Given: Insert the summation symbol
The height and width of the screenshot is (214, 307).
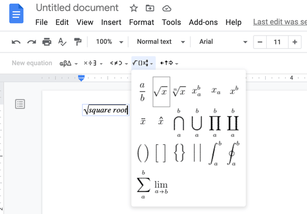Looking at the screenshot, I should tap(143, 184).
